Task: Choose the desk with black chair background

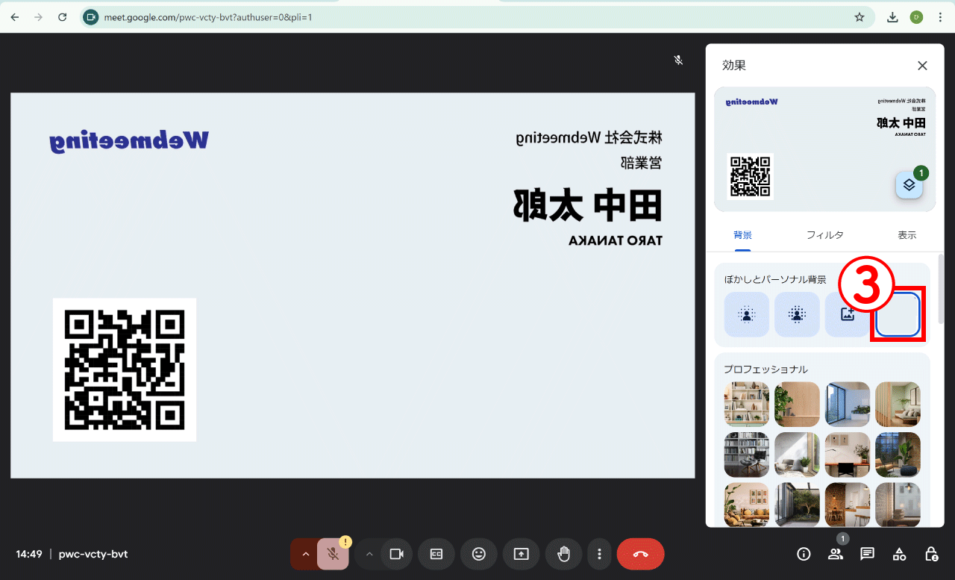Action: tap(847, 455)
